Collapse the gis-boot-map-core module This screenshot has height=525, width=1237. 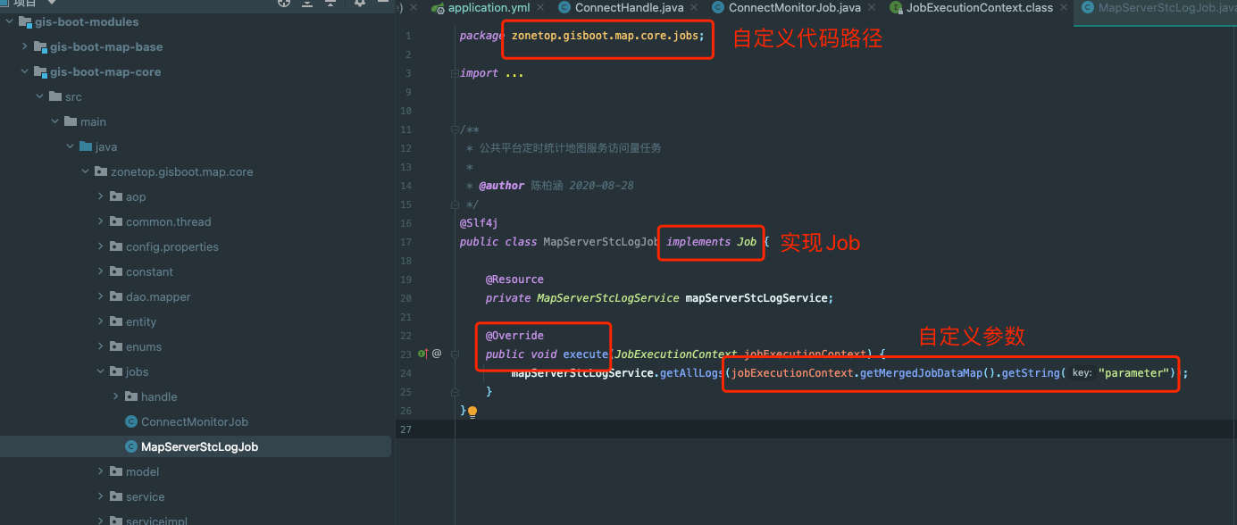click(x=23, y=71)
